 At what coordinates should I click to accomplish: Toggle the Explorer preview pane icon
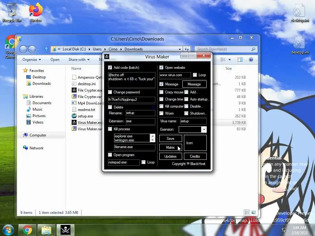240,60
